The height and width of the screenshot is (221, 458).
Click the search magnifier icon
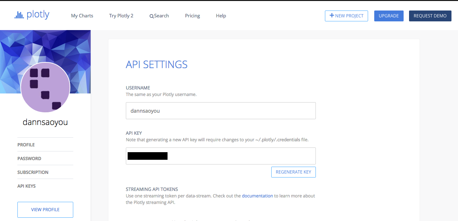[x=152, y=16]
